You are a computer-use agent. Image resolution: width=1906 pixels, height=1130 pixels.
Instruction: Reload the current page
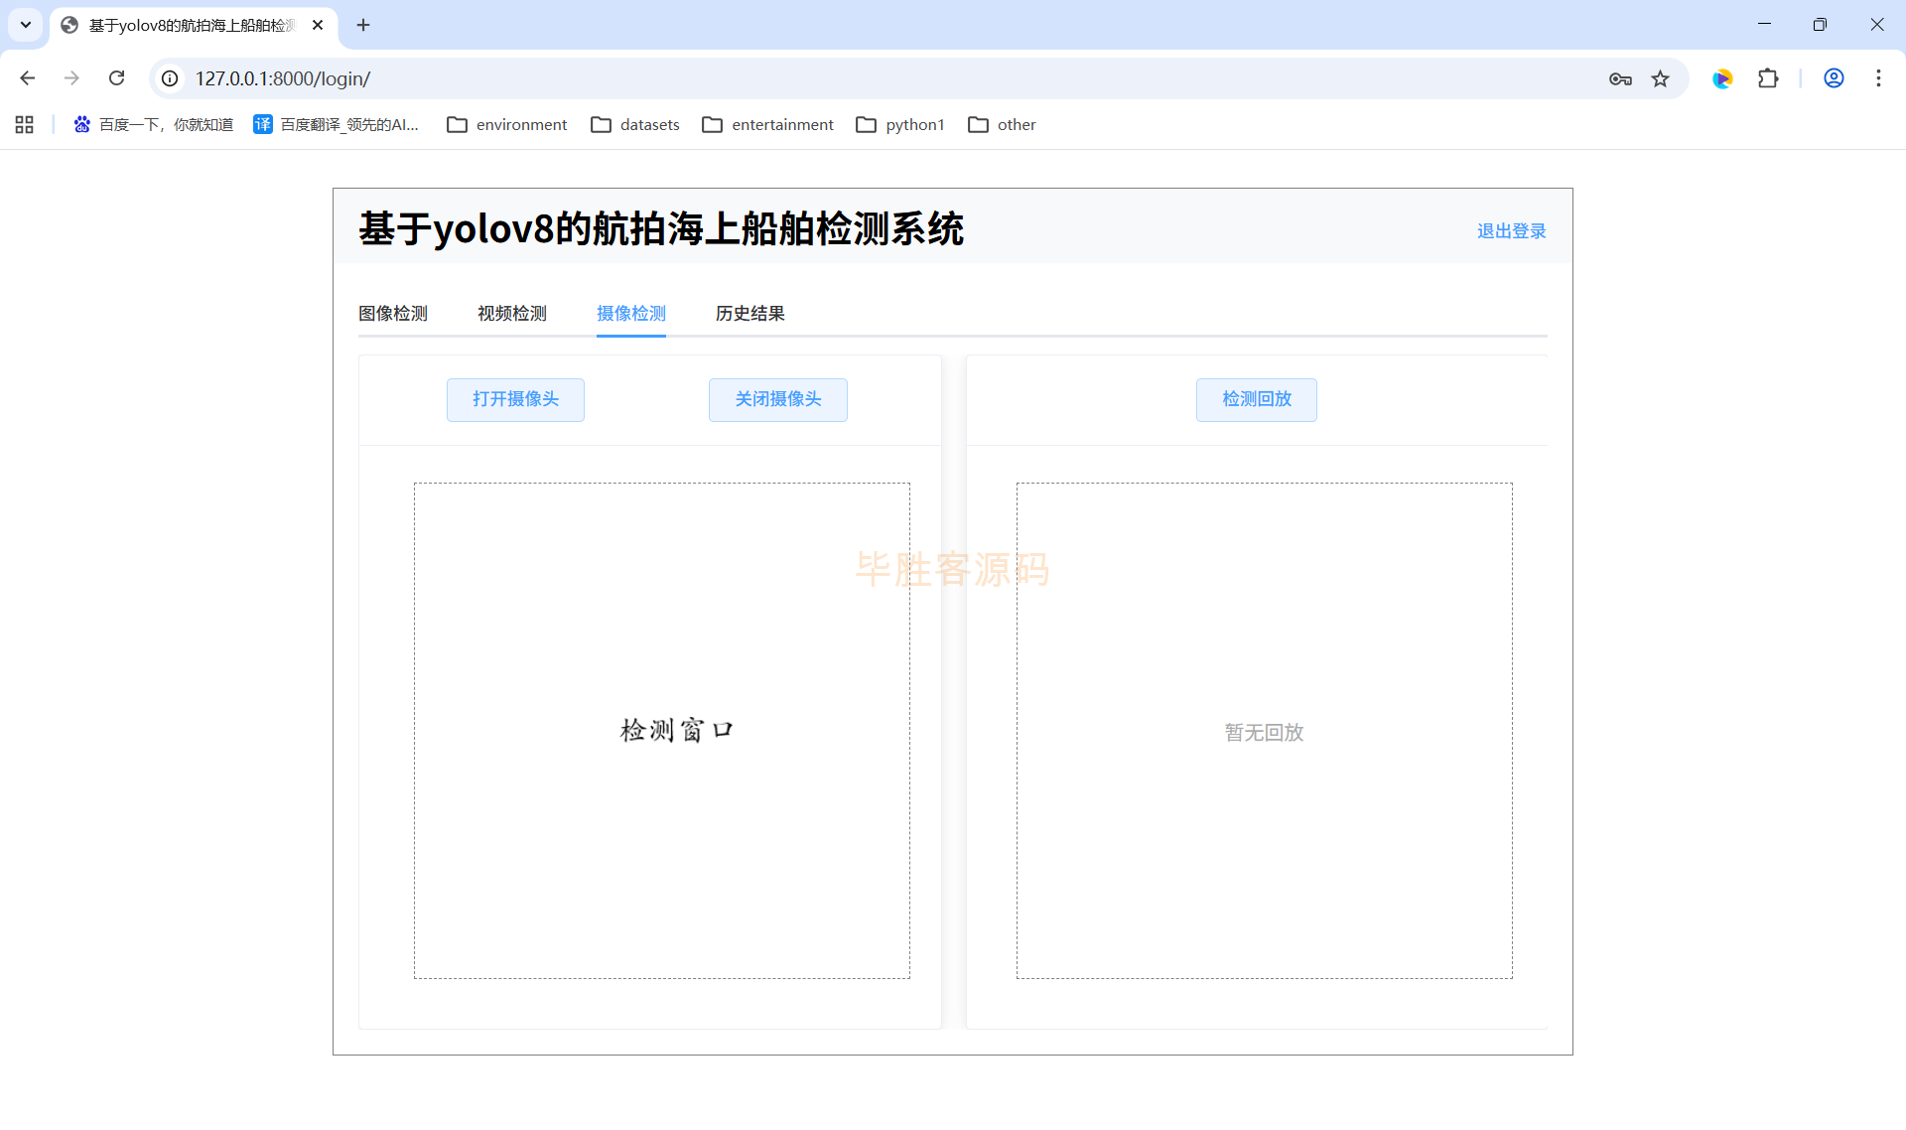116,78
